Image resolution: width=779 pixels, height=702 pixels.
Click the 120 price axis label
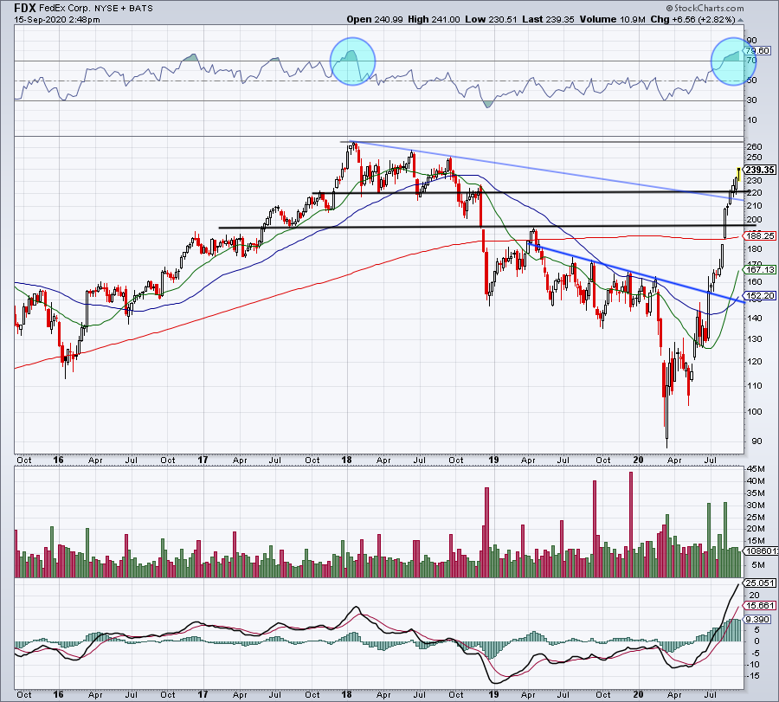pos(754,362)
